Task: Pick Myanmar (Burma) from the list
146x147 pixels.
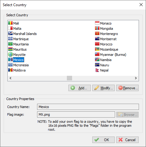Action: [113, 55]
